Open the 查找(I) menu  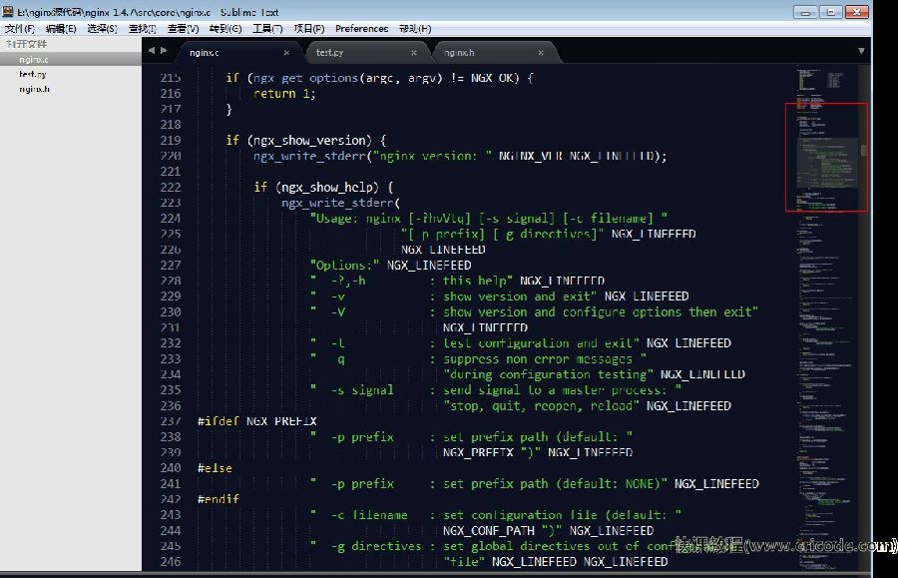143,29
